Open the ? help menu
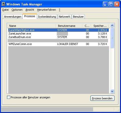This screenshot has width=121, height=113. point(60,10)
